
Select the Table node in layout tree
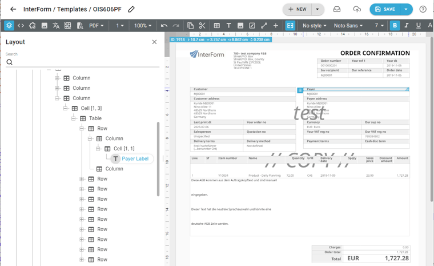pos(95,118)
